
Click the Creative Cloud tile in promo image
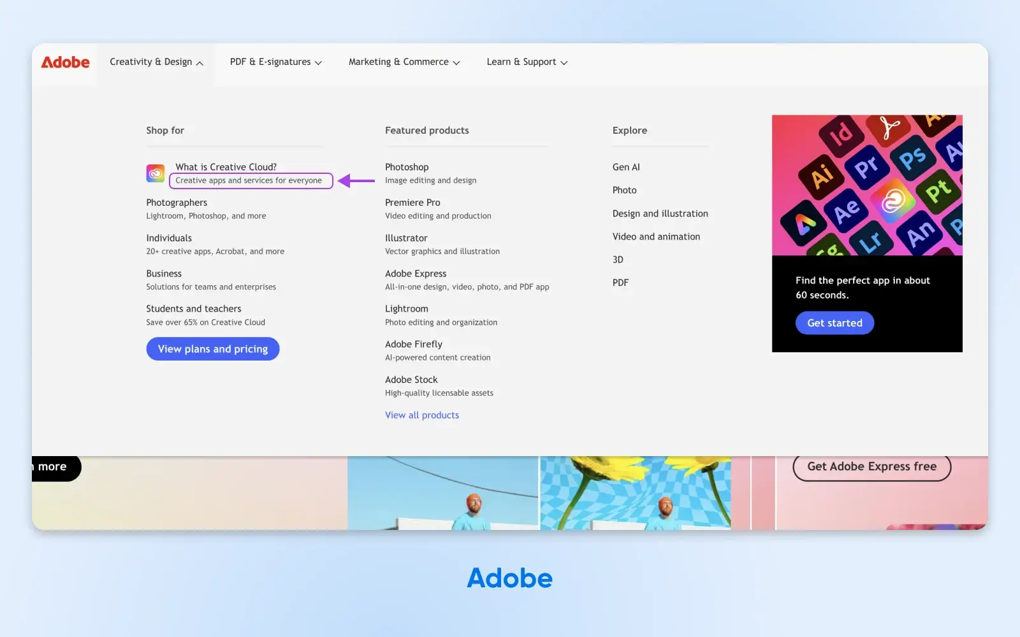pyautogui.click(x=893, y=202)
